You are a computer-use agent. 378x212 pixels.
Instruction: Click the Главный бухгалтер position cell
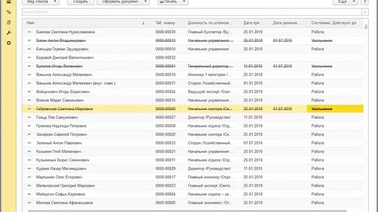[x=210, y=32]
